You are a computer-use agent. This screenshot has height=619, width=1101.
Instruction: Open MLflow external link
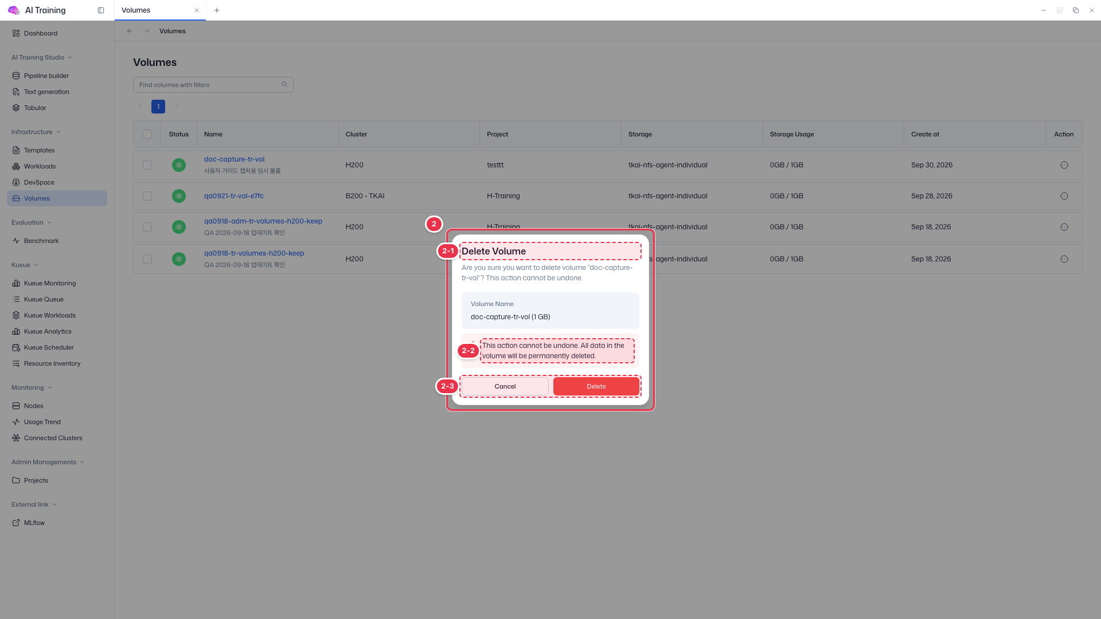tap(57, 523)
